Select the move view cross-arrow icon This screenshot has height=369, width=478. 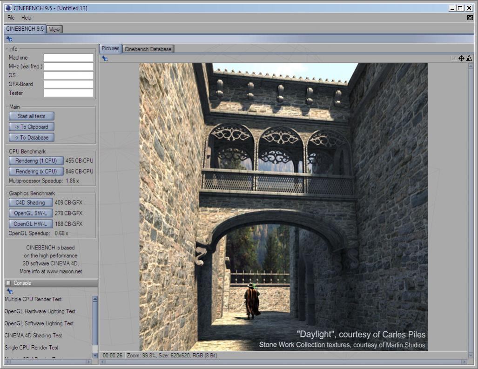(461, 58)
